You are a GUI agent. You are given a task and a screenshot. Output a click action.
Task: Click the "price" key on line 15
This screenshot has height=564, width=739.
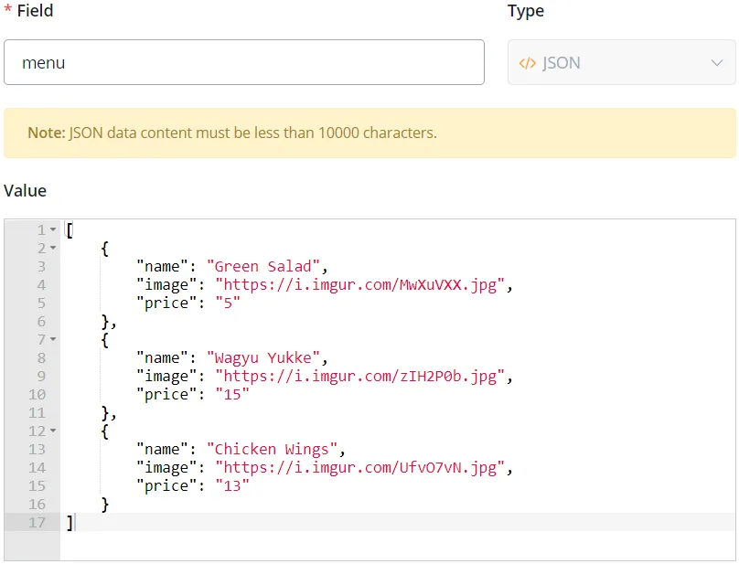[166, 485]
